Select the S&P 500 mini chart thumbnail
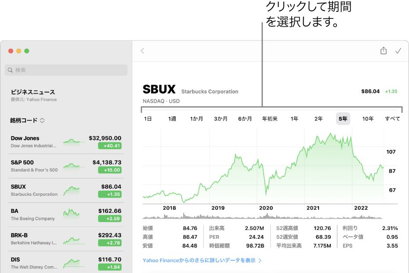The image size is (409, 273). pos(73,167)
